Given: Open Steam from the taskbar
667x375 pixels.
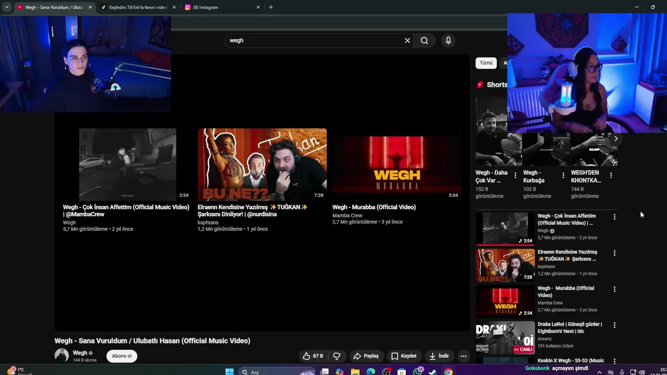Looking at the screenshot, I should 433,372.
